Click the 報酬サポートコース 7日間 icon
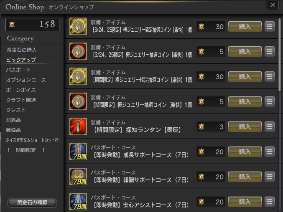The height and width of the screenshot is (212, 283). [78, 177]
